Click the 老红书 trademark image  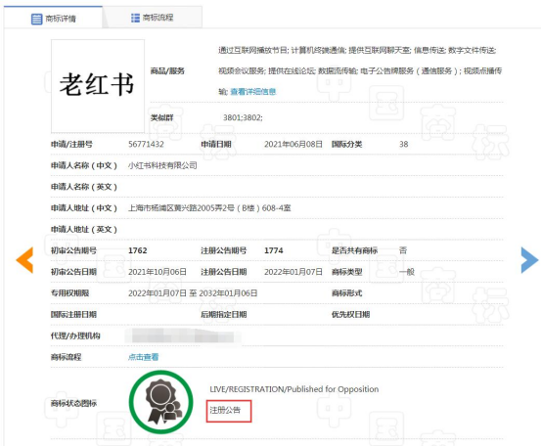click(x=98, y=86)
